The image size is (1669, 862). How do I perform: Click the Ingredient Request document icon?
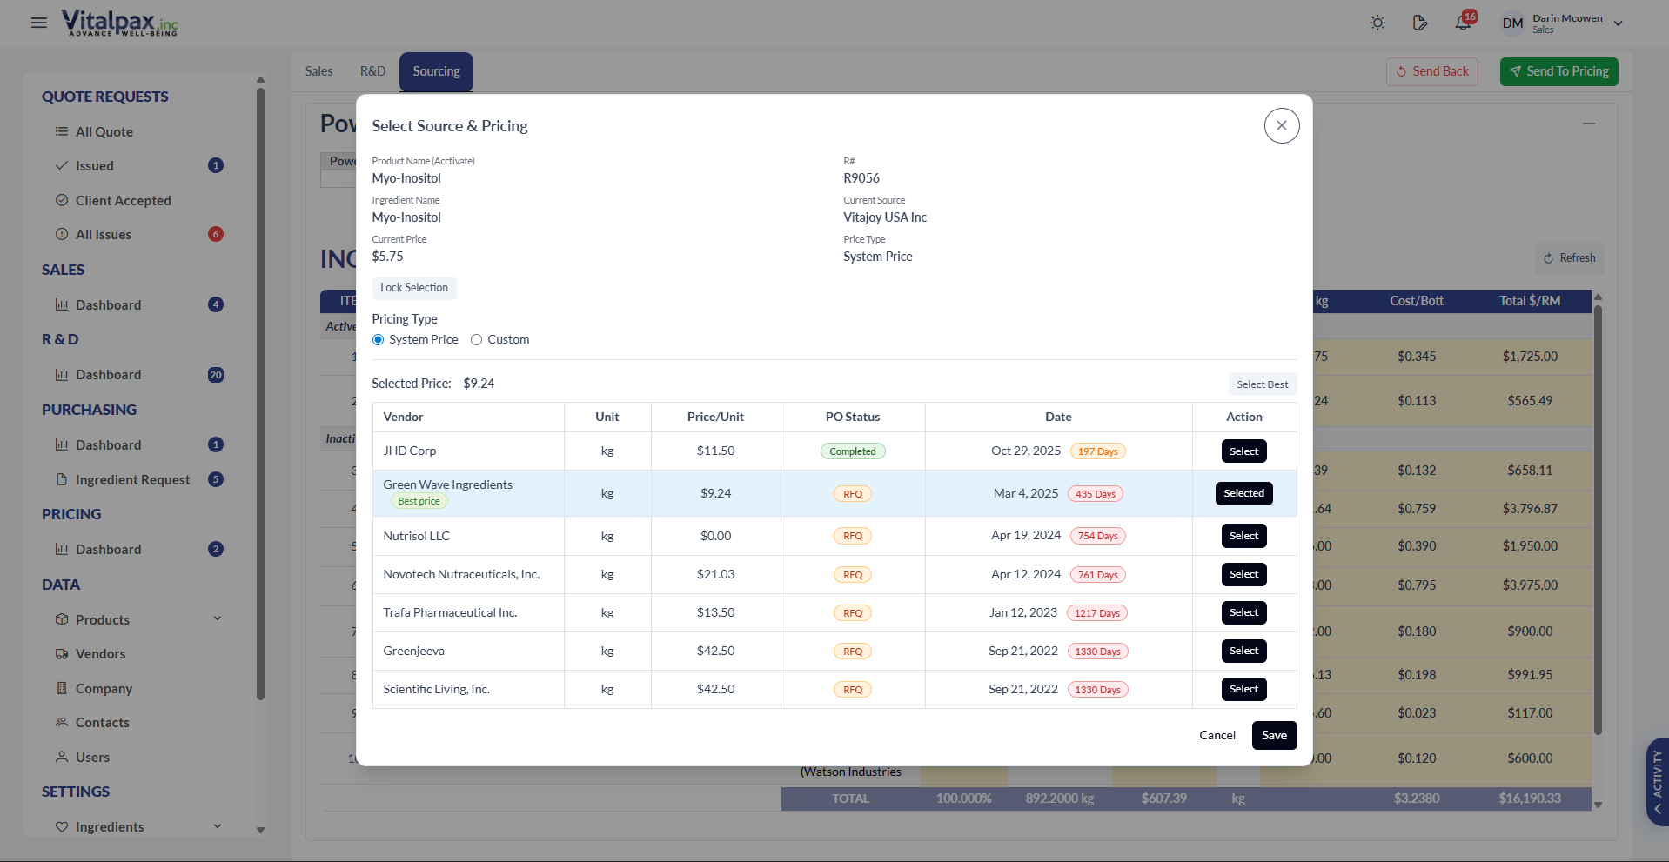click(x=62, y=479)
